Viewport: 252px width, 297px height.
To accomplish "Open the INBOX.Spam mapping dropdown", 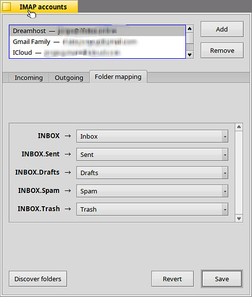I will coord(152,191).
